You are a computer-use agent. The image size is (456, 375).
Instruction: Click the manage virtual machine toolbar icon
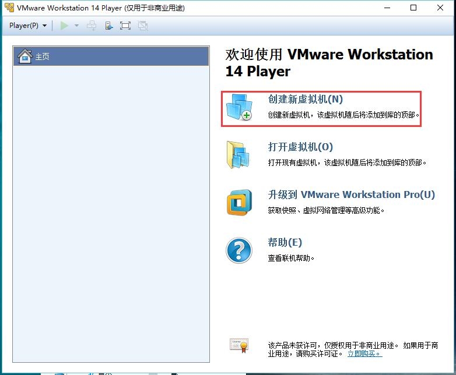[109, 26]
